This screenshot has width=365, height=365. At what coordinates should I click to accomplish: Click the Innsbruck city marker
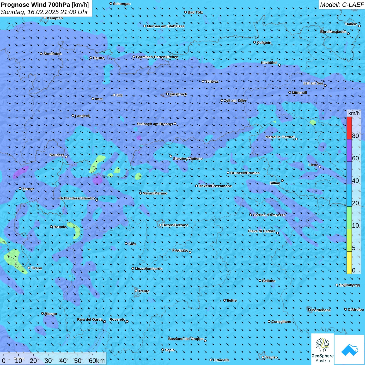coord(168,94)
